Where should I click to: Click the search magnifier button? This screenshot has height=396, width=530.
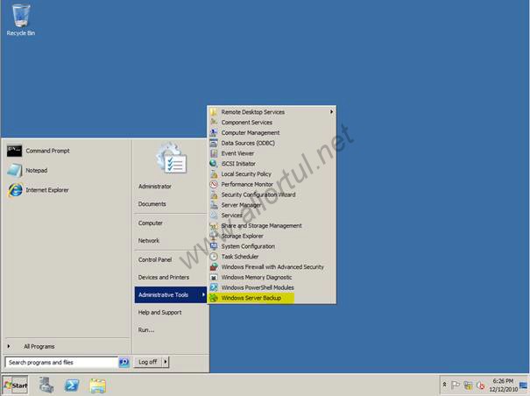click(x=124, y=362)
